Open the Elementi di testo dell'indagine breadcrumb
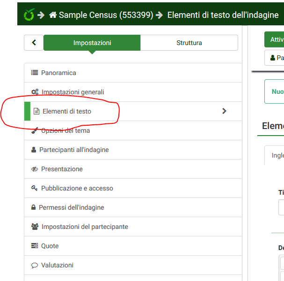The image size is (284, 281). (223, 15)
